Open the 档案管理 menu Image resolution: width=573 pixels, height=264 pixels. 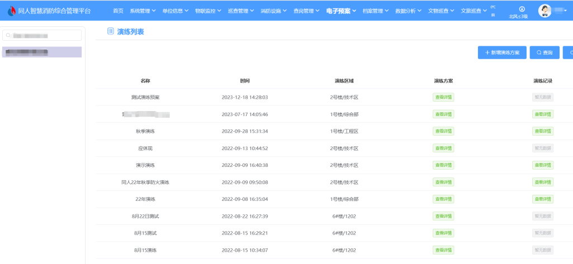[x=376, y=11]
